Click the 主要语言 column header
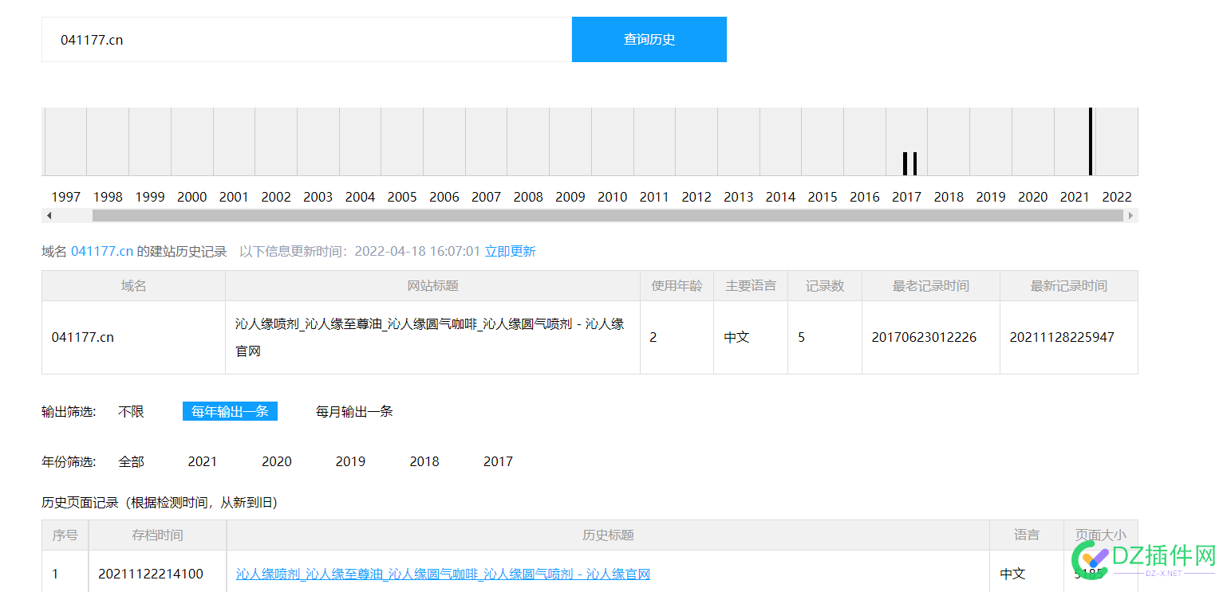 point(751,286)
